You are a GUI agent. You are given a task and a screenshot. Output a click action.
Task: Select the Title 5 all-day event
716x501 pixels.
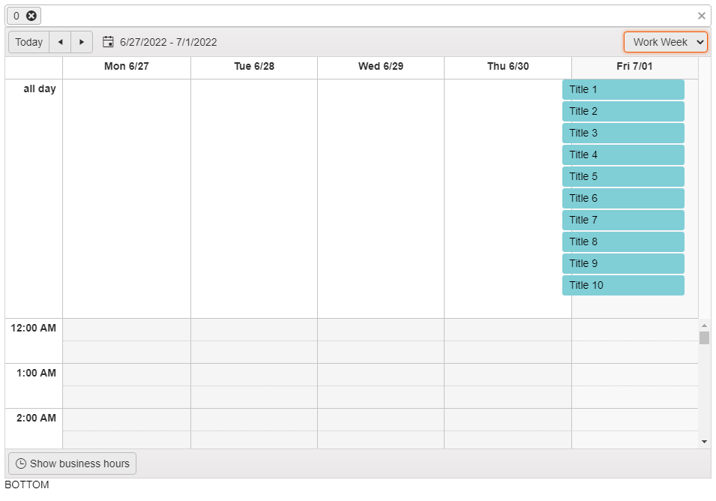click(x=623, y=176)
